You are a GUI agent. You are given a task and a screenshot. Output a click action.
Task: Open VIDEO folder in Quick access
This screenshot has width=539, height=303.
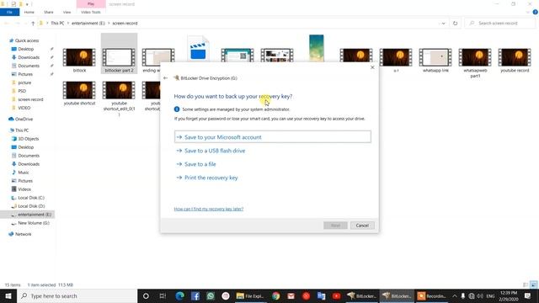click(24, 108)
